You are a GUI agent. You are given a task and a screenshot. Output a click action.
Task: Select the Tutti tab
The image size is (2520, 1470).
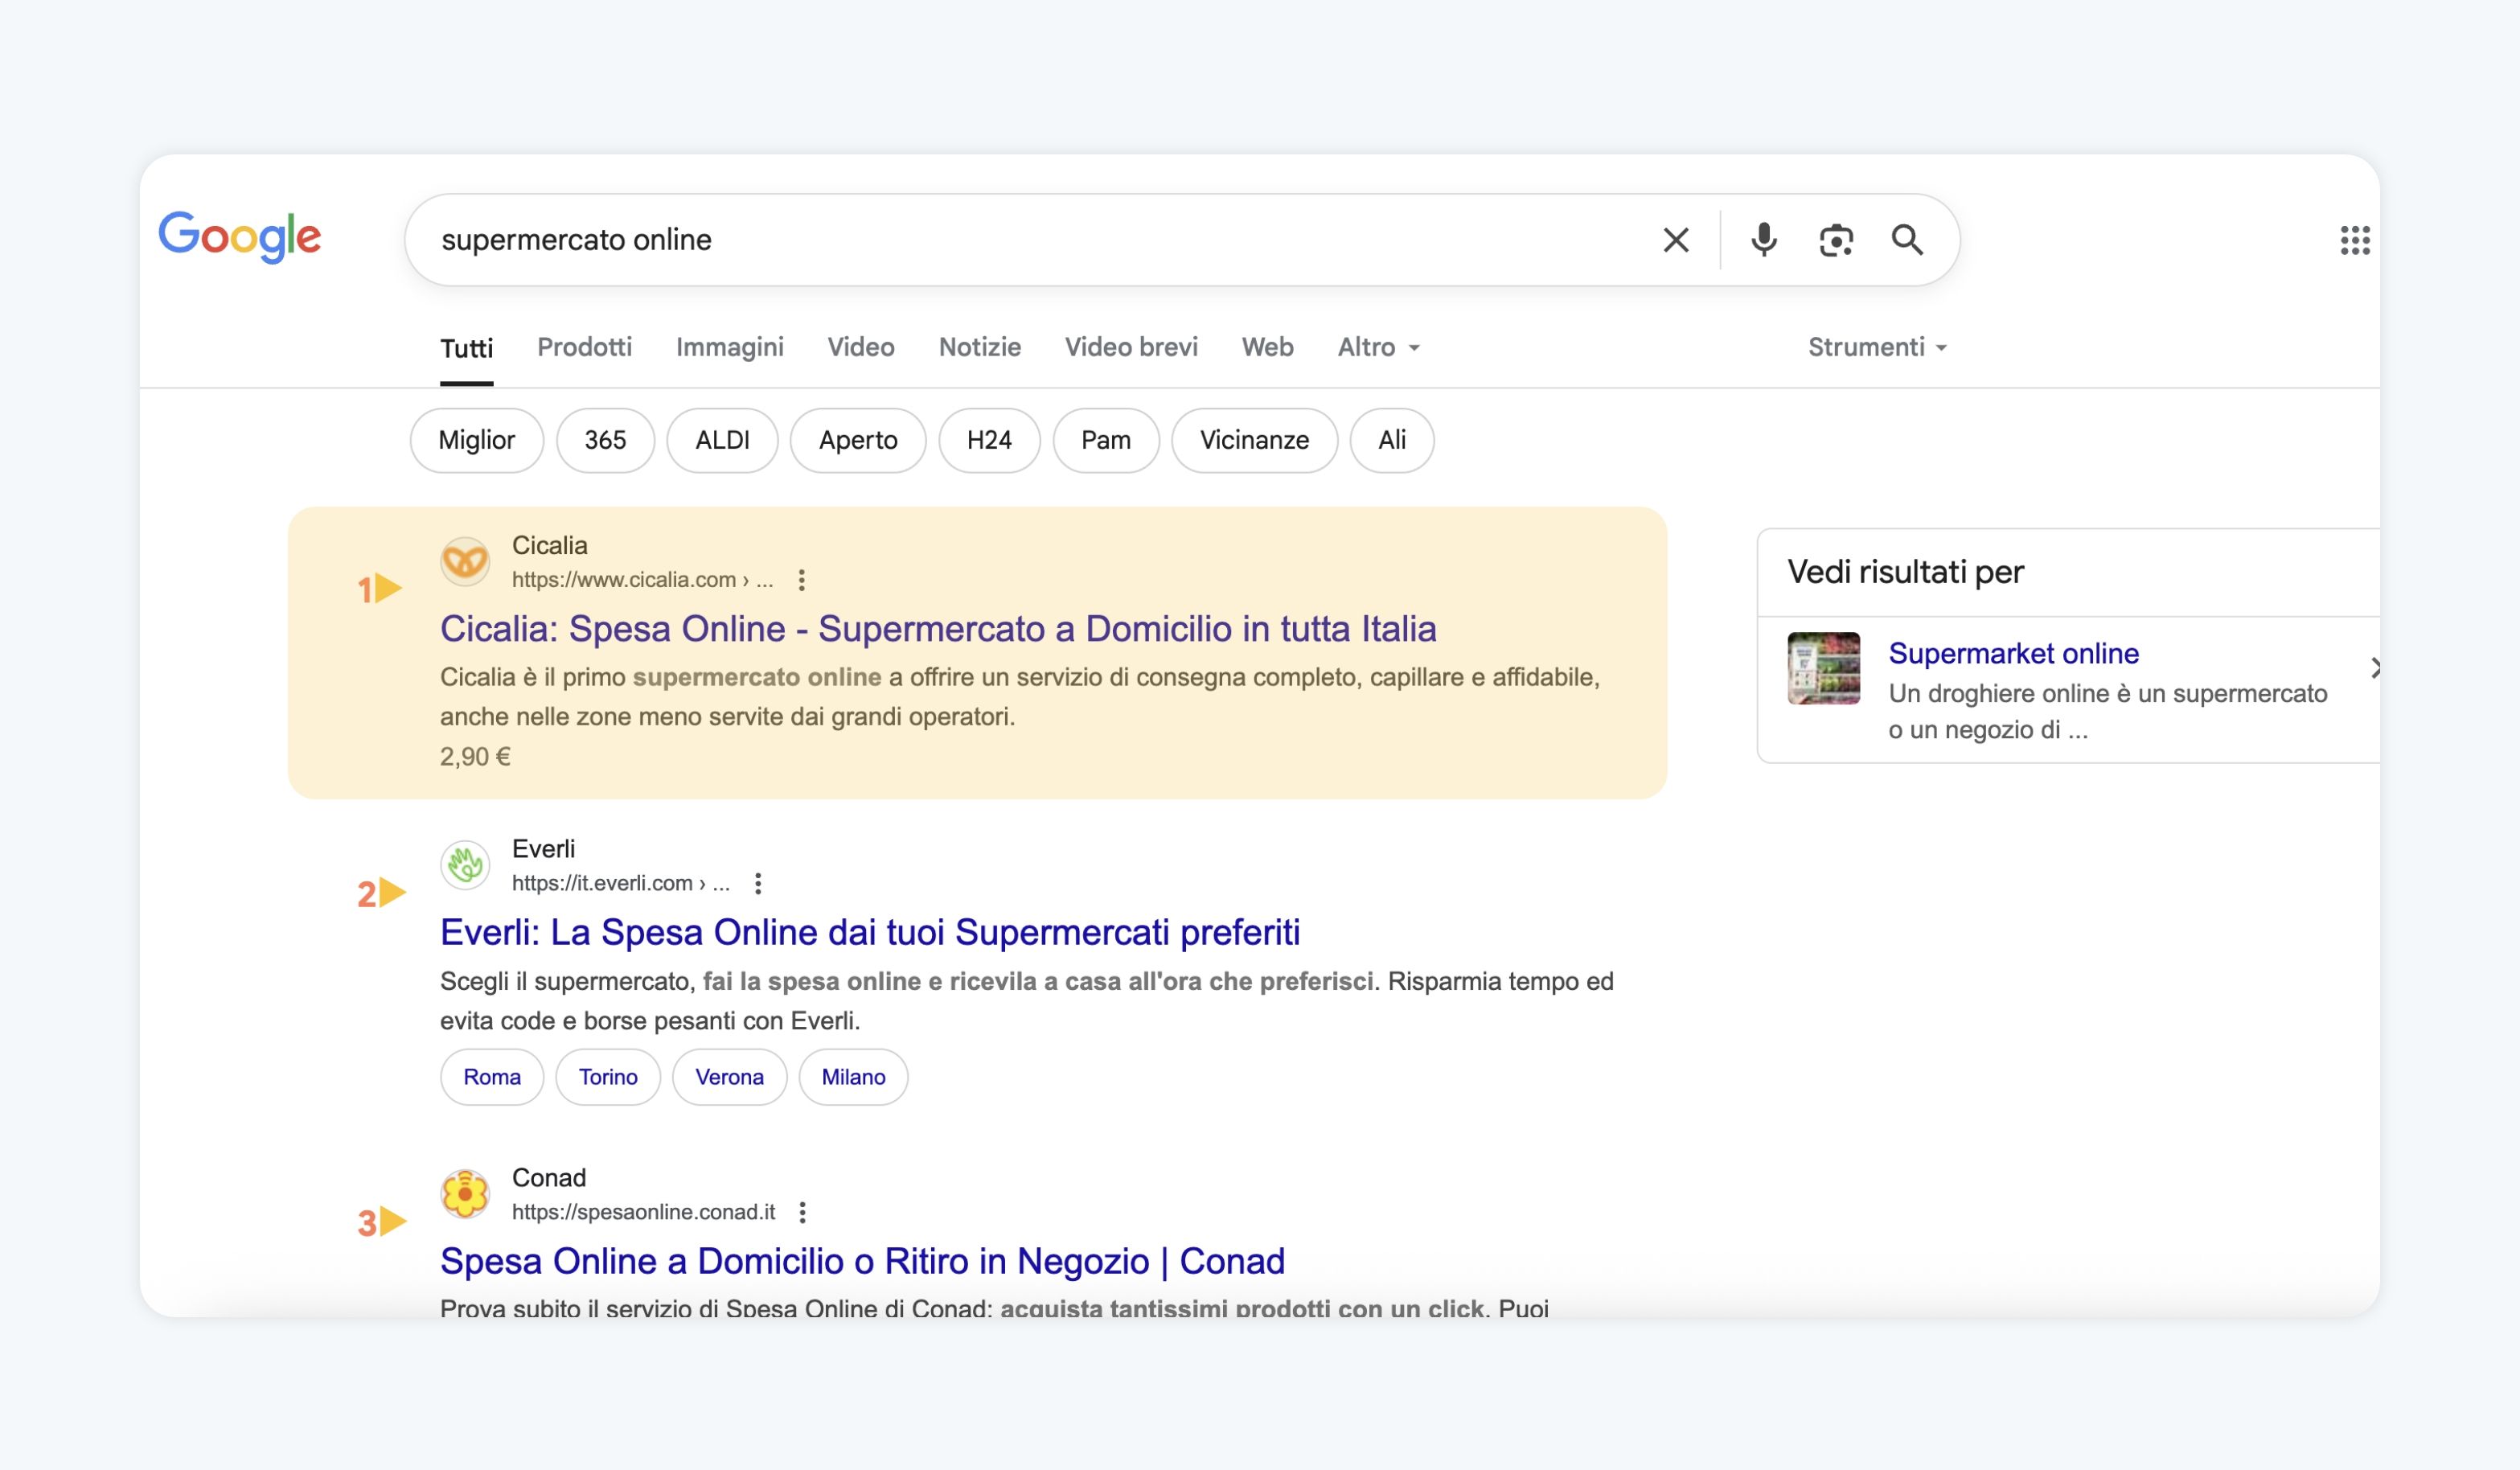467,348
